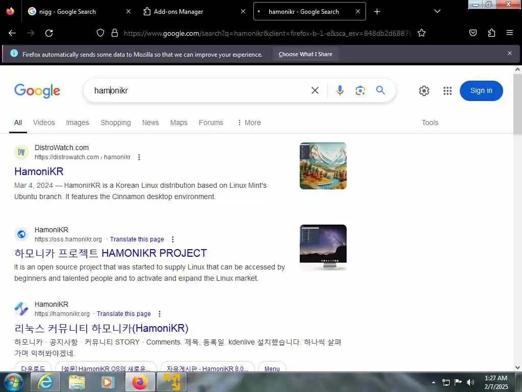Select the Maps search tab
This screenshot has width=522, height=392.
click(179, 122)
